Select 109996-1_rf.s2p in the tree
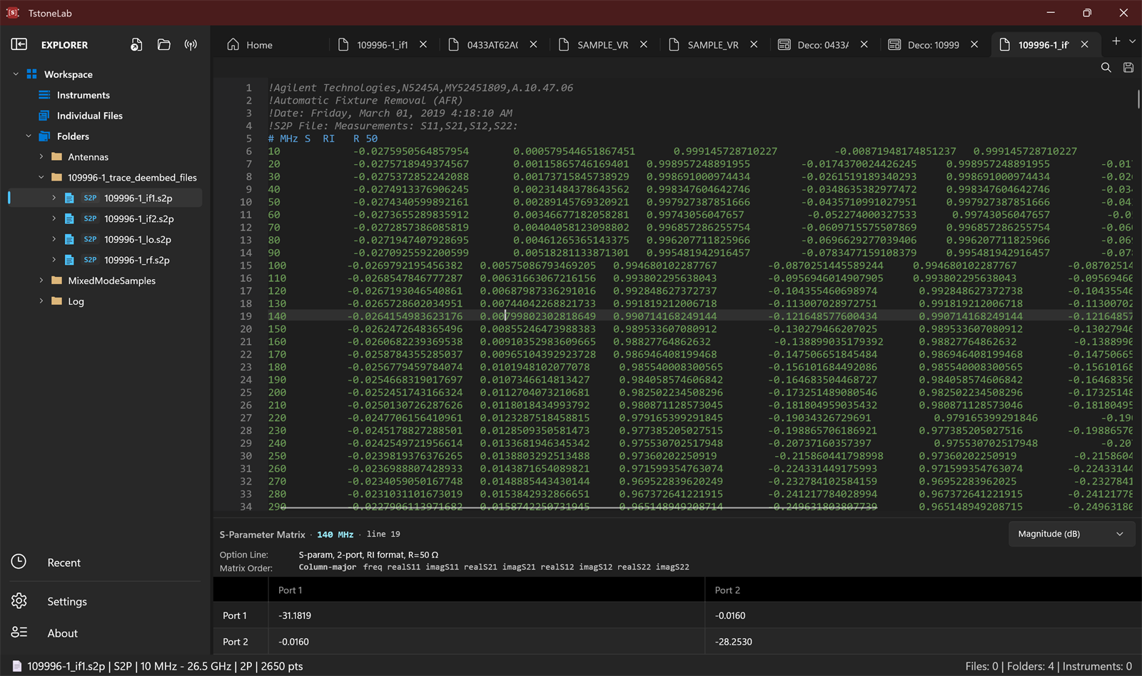 coord(137,260)
